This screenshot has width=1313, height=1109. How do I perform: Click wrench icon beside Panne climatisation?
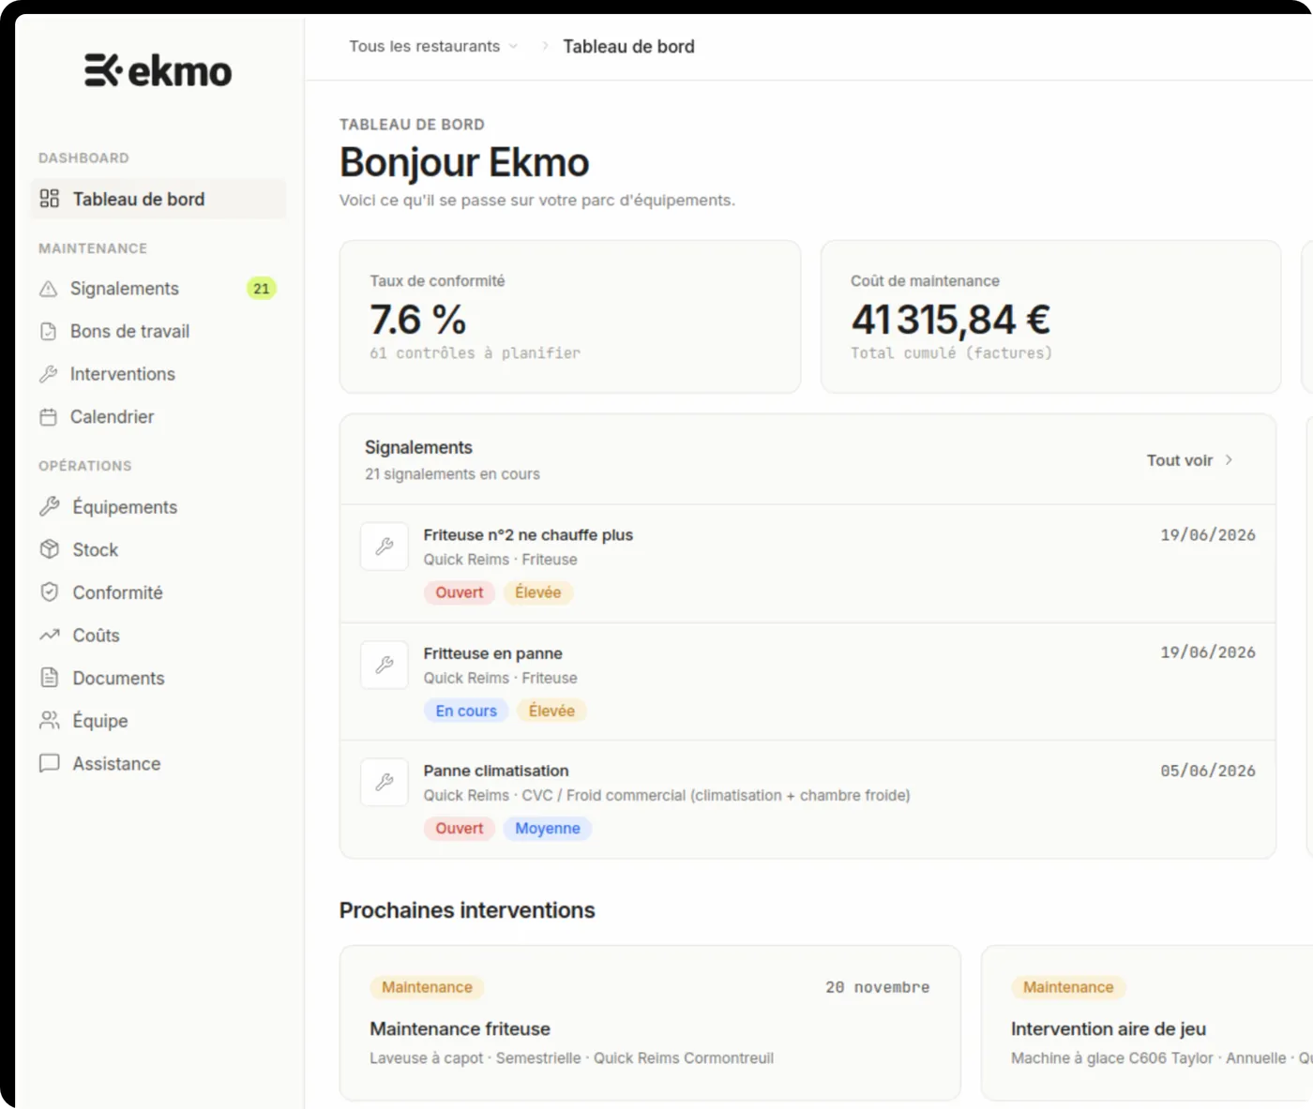pyautogui.click(x=385, y=782)
